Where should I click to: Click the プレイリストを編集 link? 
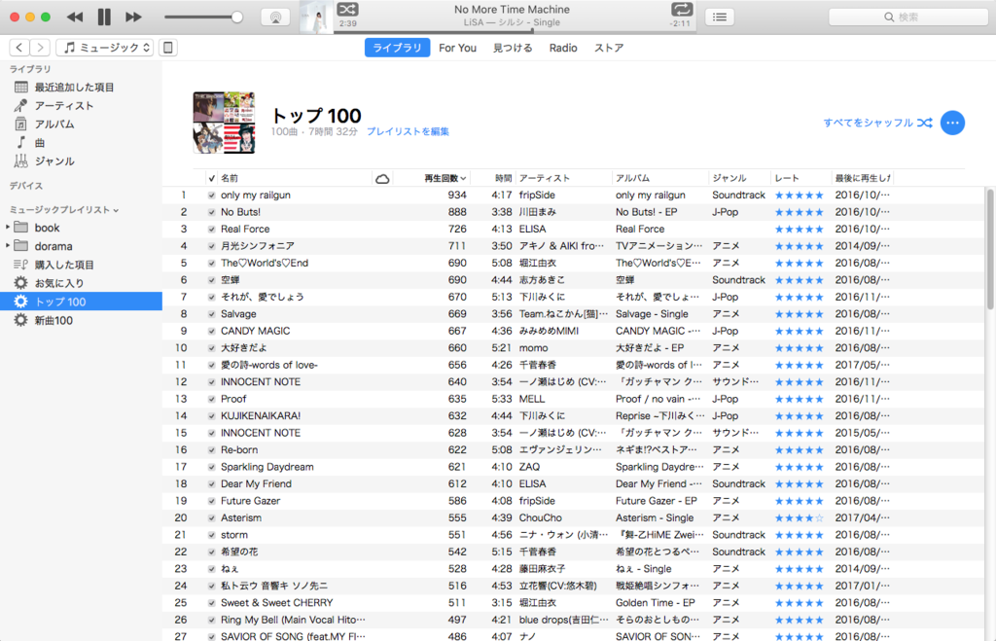click(408, 131)
